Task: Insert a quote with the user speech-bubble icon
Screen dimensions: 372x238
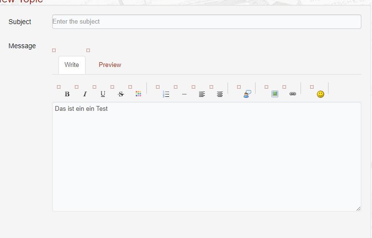Action: tap(247, 94)
